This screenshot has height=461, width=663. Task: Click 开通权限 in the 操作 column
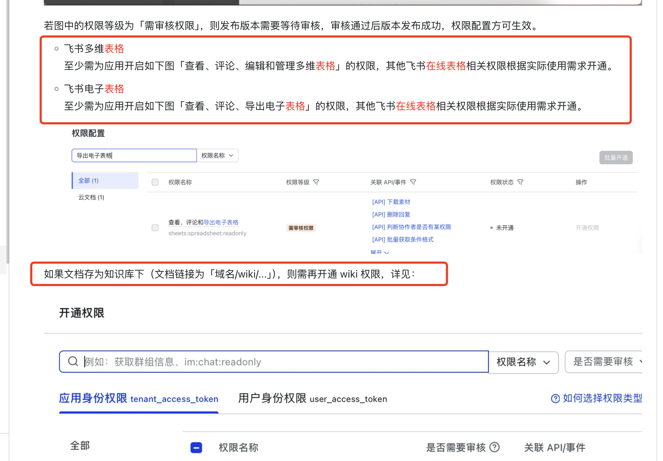(587, 228)
